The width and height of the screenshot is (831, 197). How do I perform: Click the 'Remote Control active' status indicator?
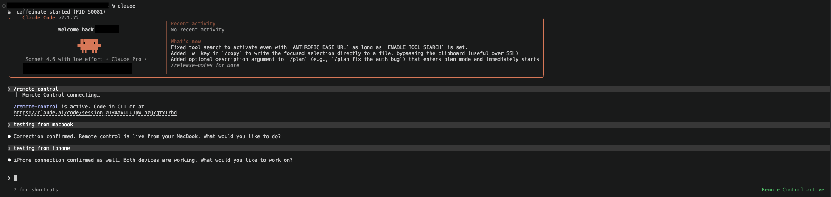(792, 190)
